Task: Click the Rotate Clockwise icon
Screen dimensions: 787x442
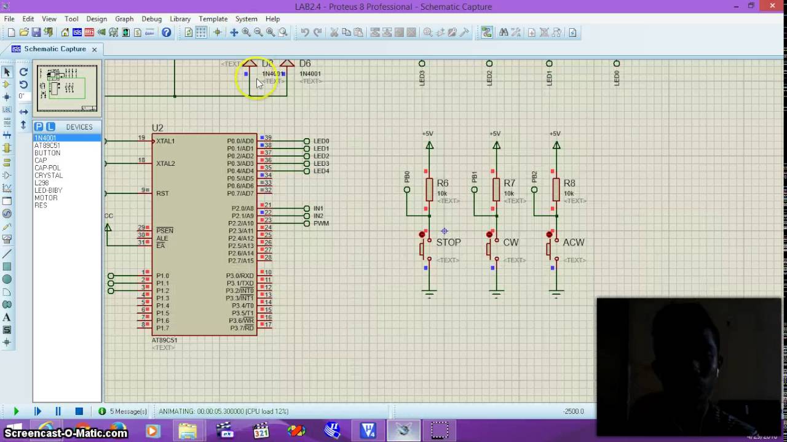Action: (23, 72)
